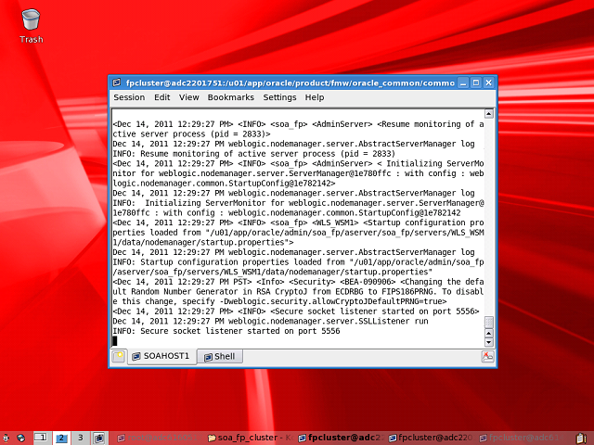Open the clipboard tray icon in taskbar
Screen dimensions: 594x445
(581, 439)
